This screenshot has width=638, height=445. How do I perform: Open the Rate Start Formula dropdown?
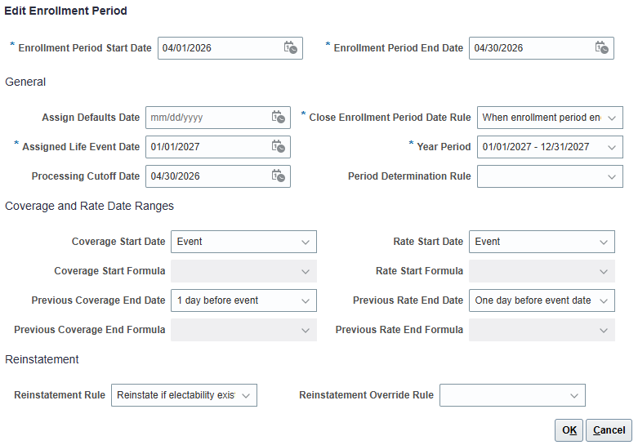[x=542, y=271]
